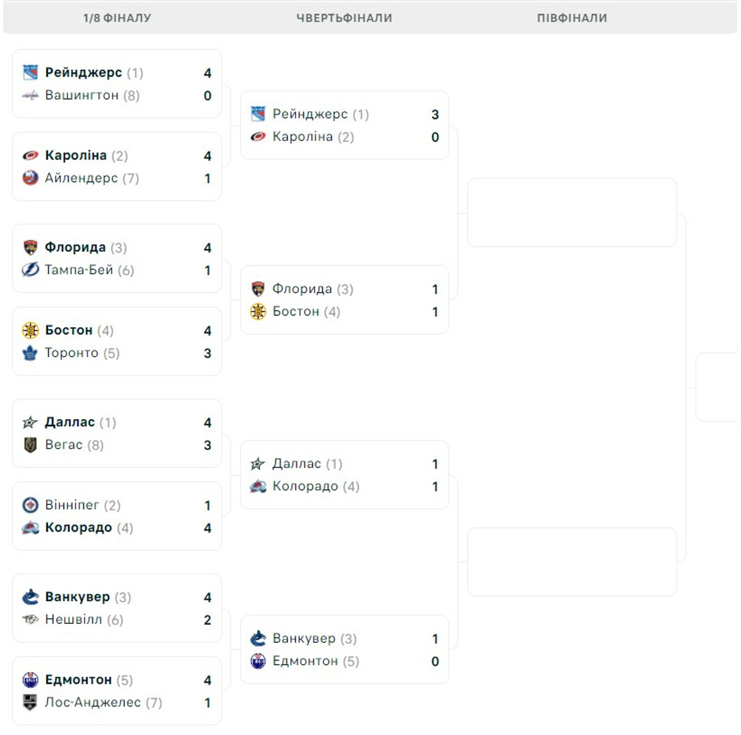Open the Флорида team link in the quarterfinals
The image size is (741, 735).
(x=302, y=289)
